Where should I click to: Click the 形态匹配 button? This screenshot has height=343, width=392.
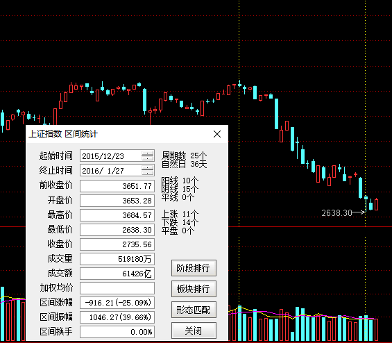(x=194, y=310)
